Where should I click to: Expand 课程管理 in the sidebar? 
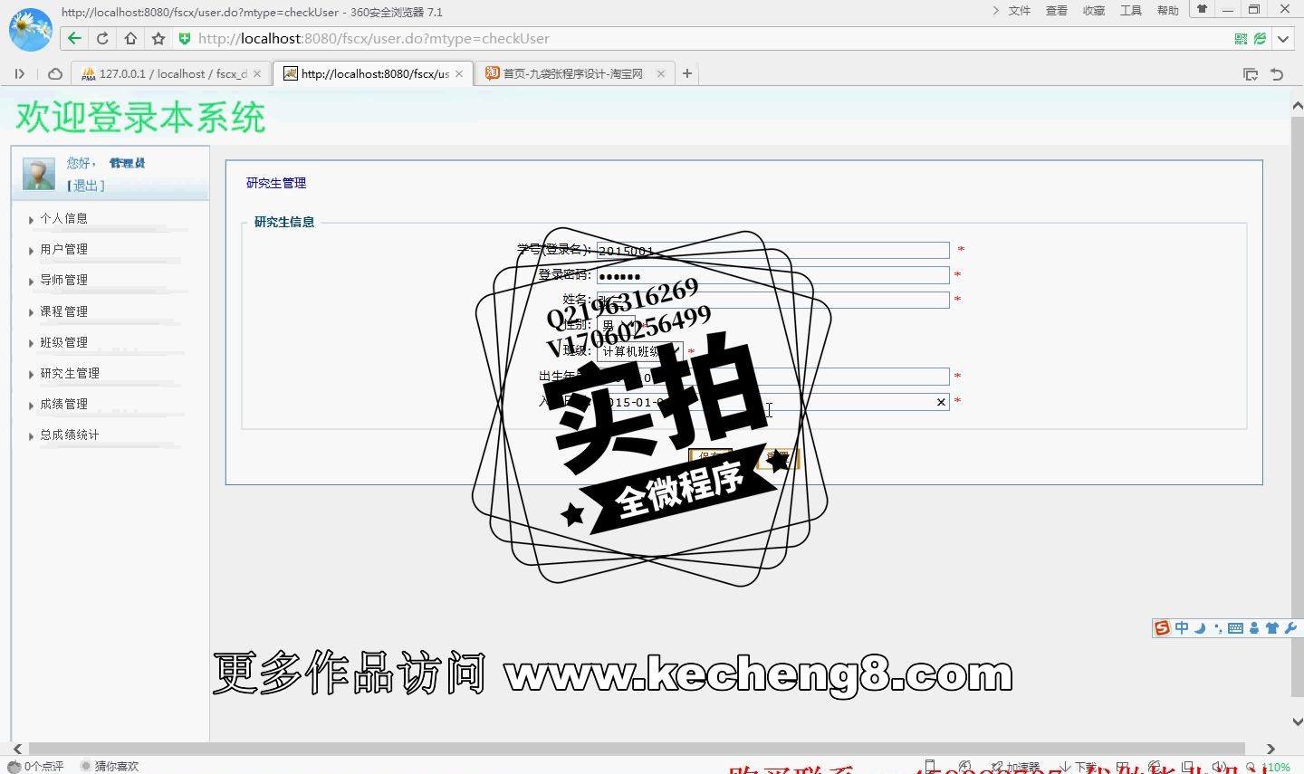[x=63, y=311]
